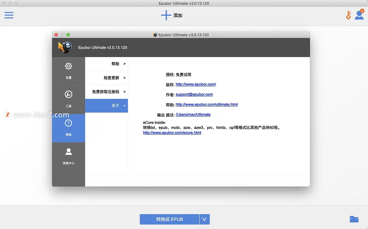Click the eCore inside: text
The width and height of the screenshot is (368, 229).
pyautogui.click(x=154, y=122)
